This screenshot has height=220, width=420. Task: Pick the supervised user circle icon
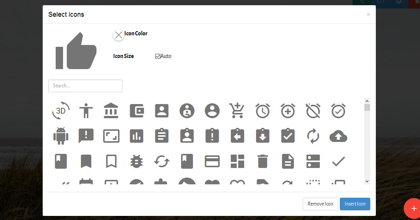(187, 110)
